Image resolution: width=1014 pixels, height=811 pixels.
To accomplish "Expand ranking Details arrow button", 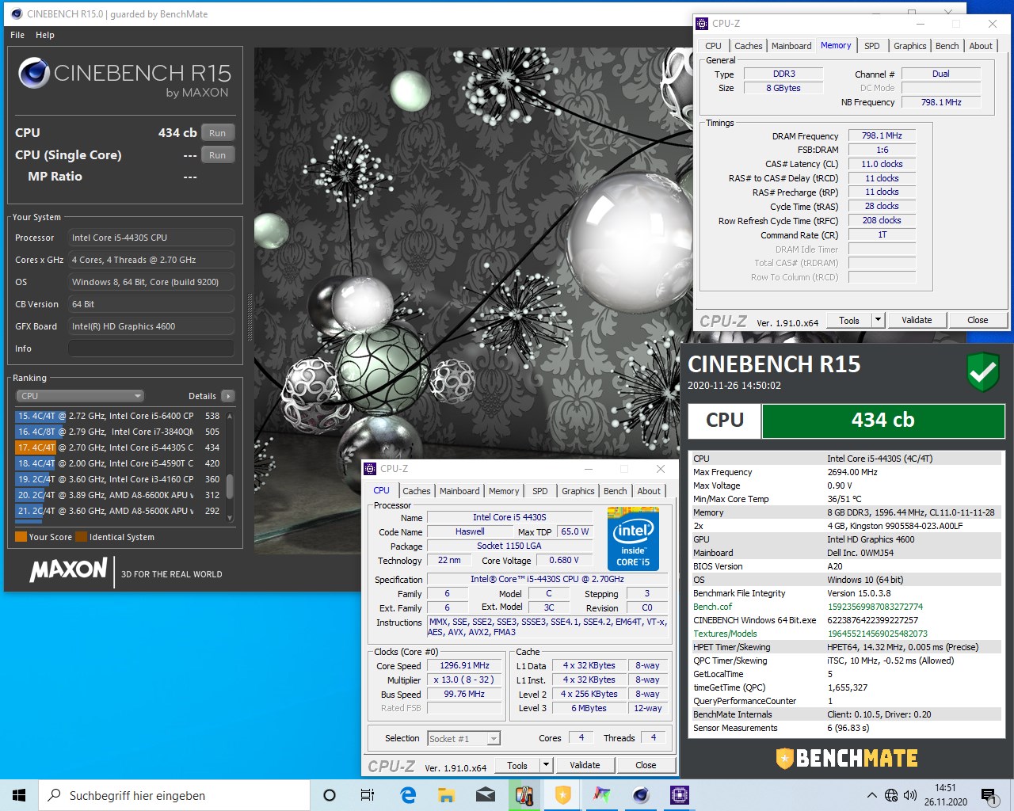I will (228, 396).
